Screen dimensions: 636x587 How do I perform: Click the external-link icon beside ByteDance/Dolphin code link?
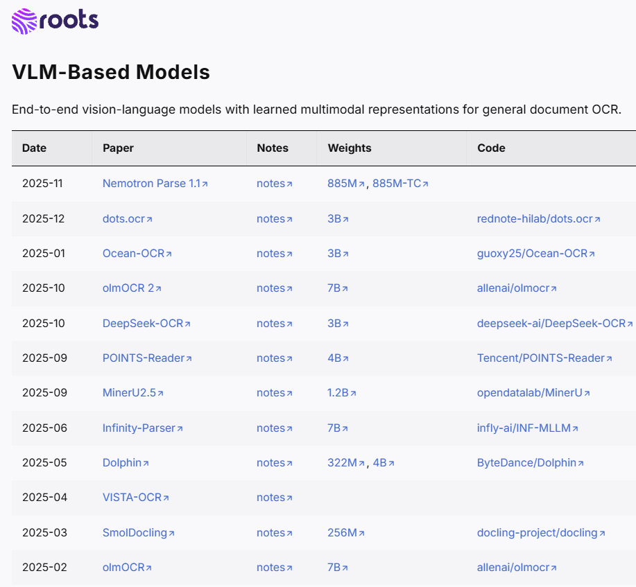(x=581, y=462)
